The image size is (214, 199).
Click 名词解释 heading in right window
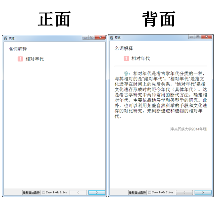pyautogui.click(x=124, y=48)
